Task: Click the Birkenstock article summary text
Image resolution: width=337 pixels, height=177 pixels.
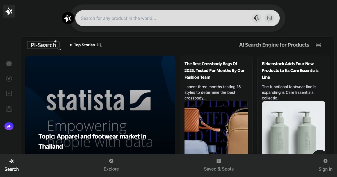Action: coord(289,92)
